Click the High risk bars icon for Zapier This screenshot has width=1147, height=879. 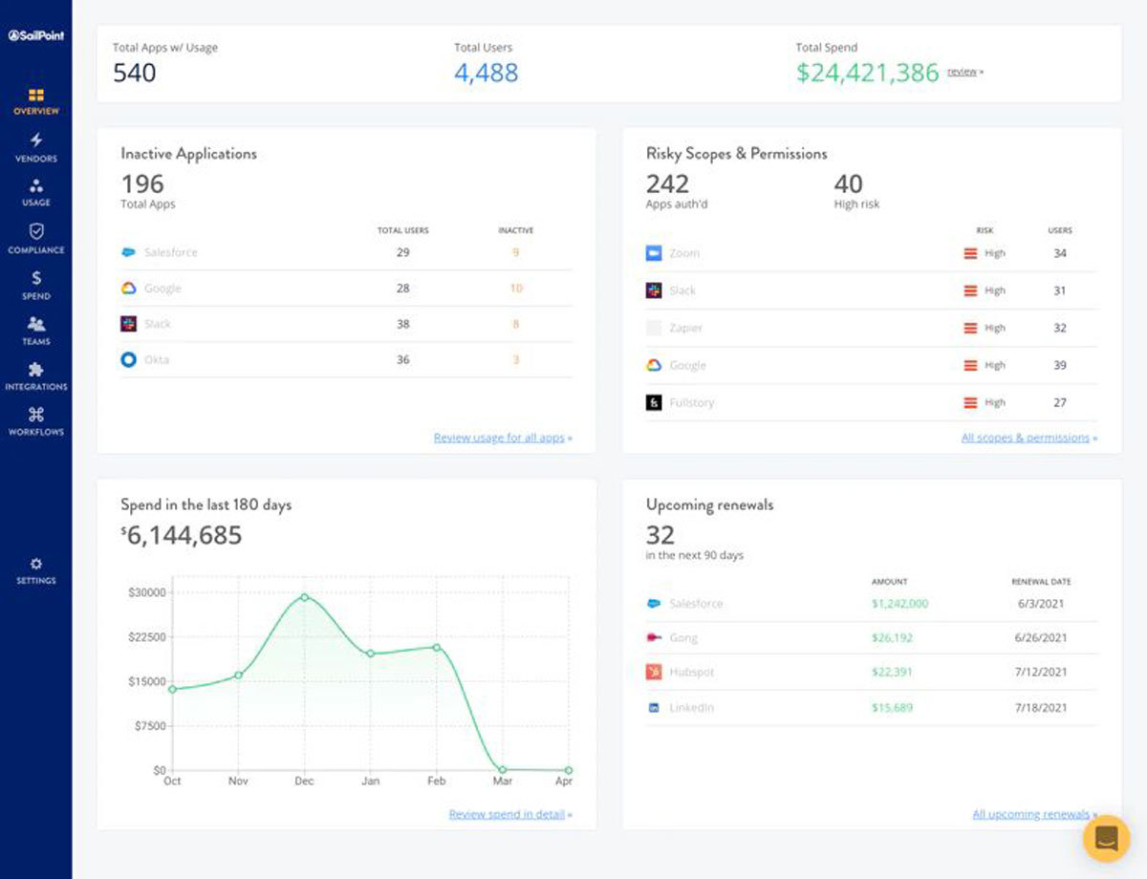point(970,328)
